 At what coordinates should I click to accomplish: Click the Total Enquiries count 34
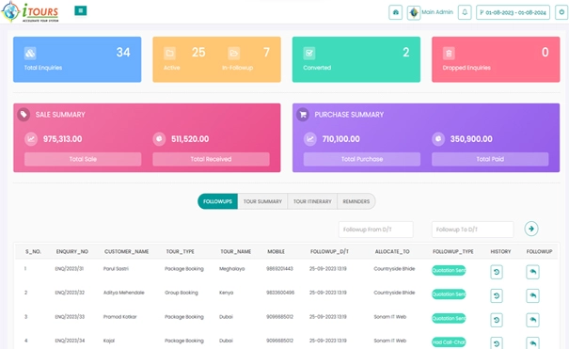[123, 53]
